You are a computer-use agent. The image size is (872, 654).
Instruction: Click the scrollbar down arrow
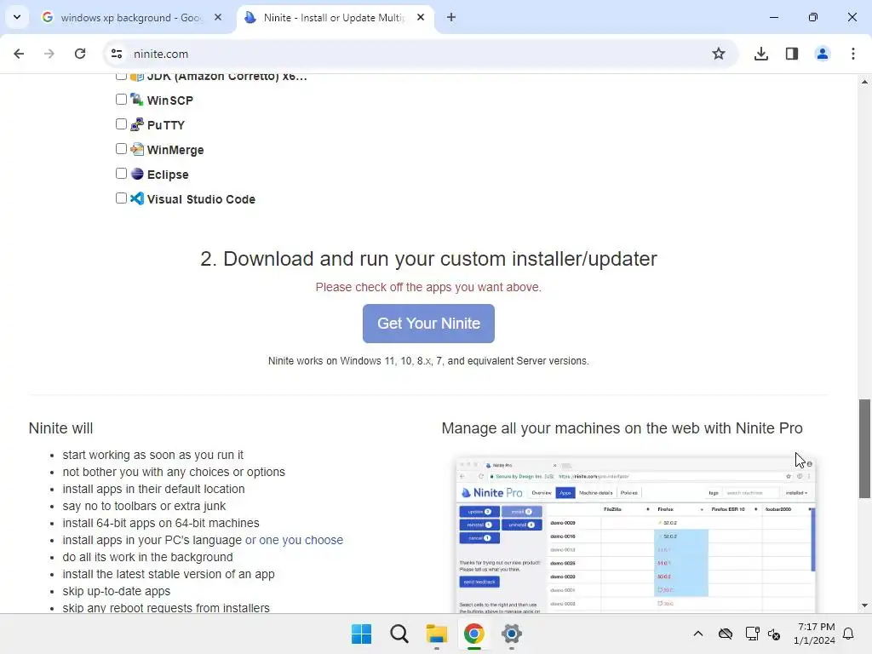[x=864, y=605]
